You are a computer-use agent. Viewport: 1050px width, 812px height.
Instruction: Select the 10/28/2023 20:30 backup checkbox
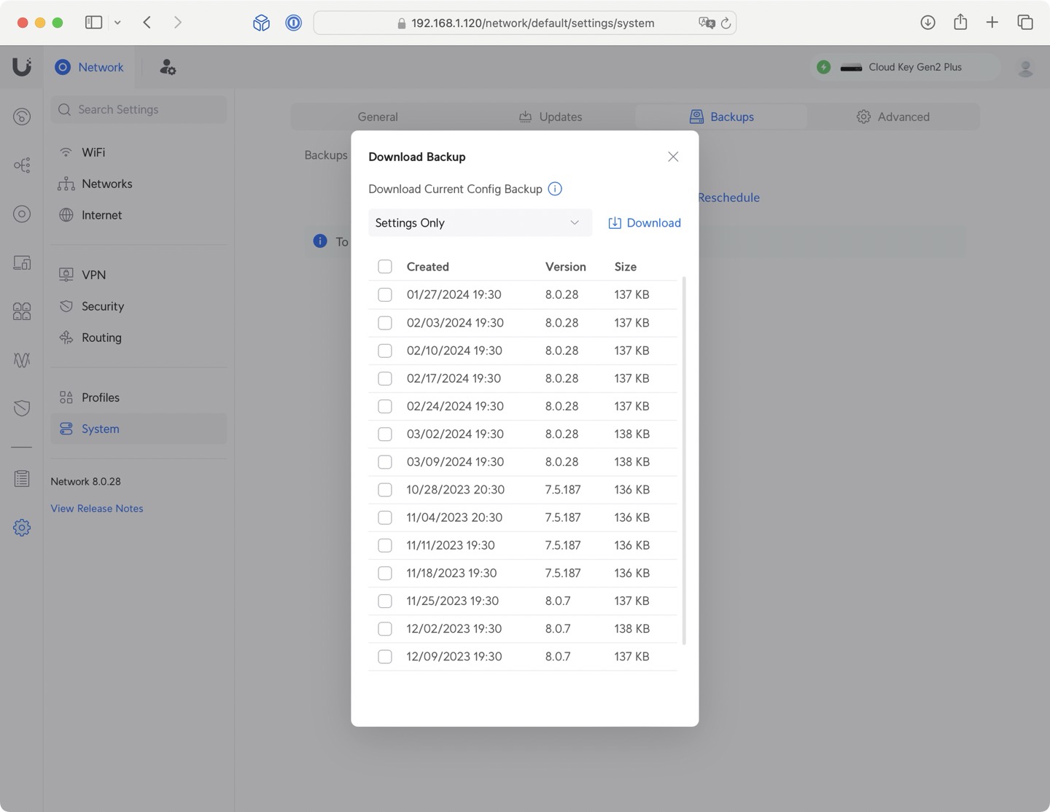pos(385,490)
